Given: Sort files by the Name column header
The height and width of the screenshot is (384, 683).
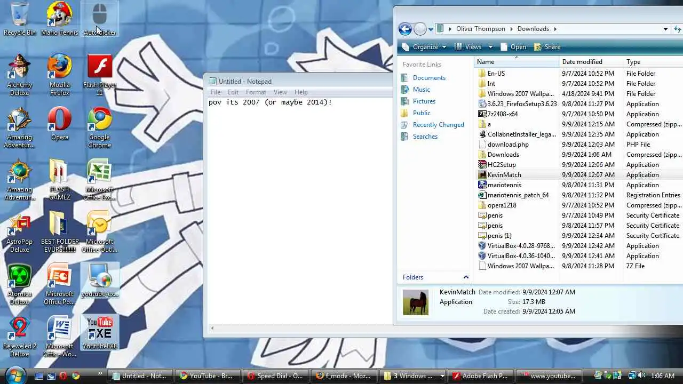Looking at the screenshot, I should 516,62.
